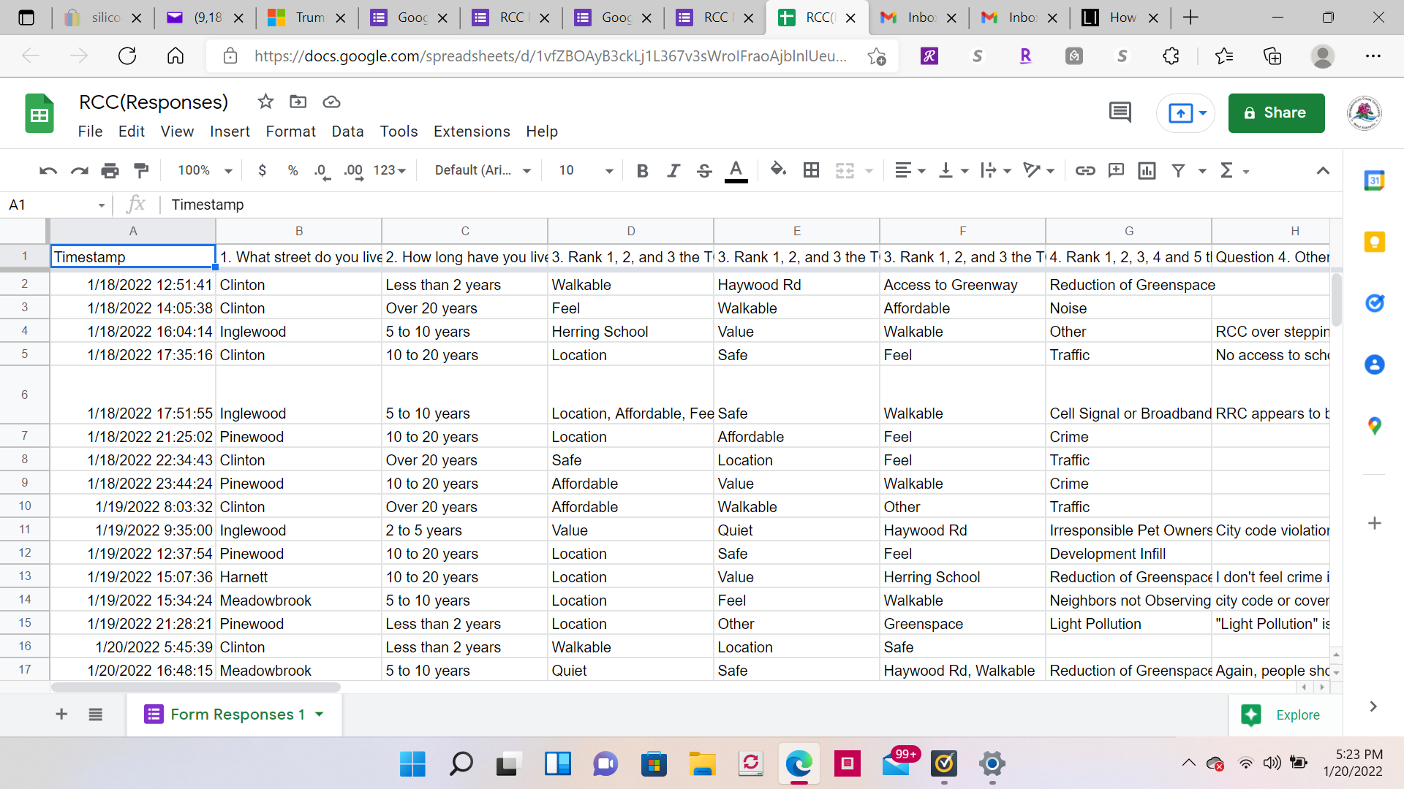Open the zoom 100% dropdown

pyautogui.click(x=205, y=170)
